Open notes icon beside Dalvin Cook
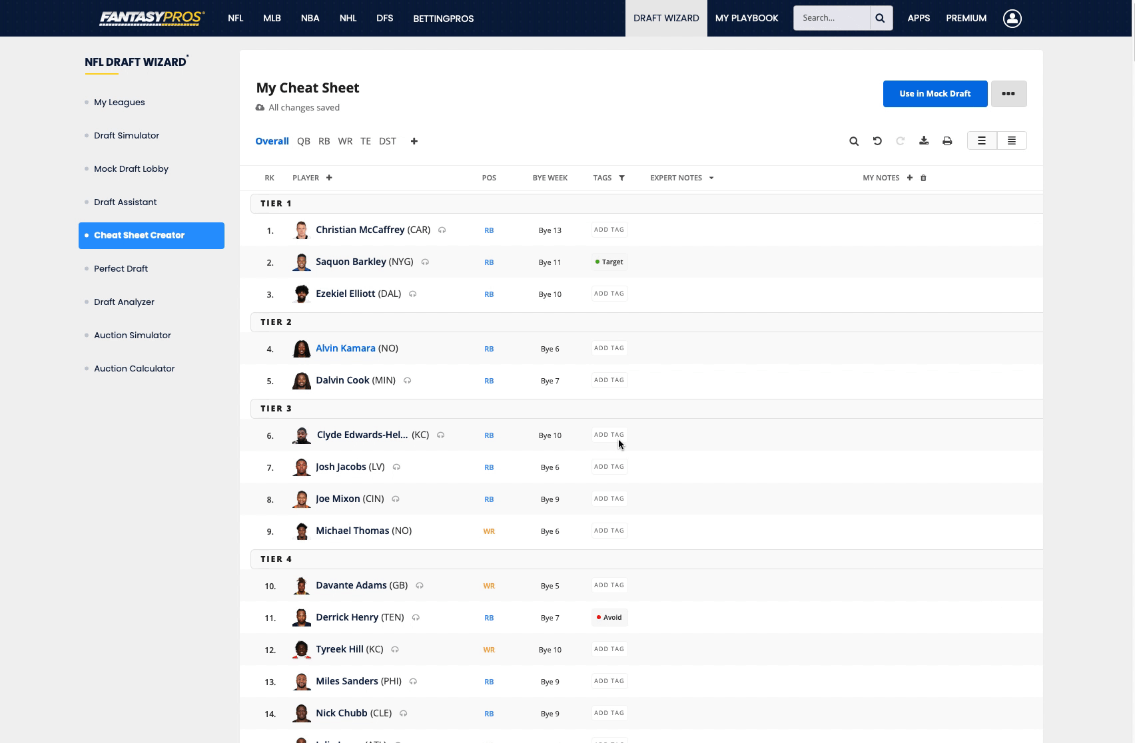Image resolution: width=1135 pixels, height=743 pixels. 407,381
